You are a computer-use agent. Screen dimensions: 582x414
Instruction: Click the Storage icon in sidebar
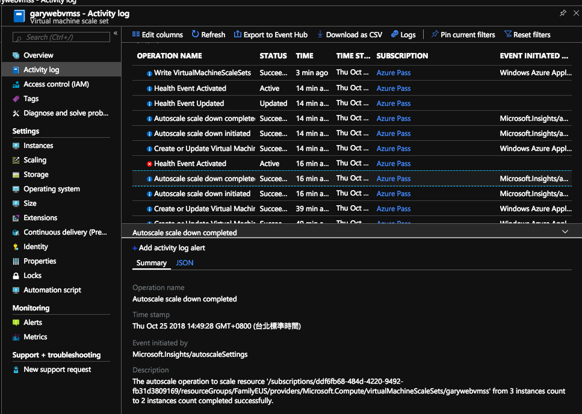[16, 175]
